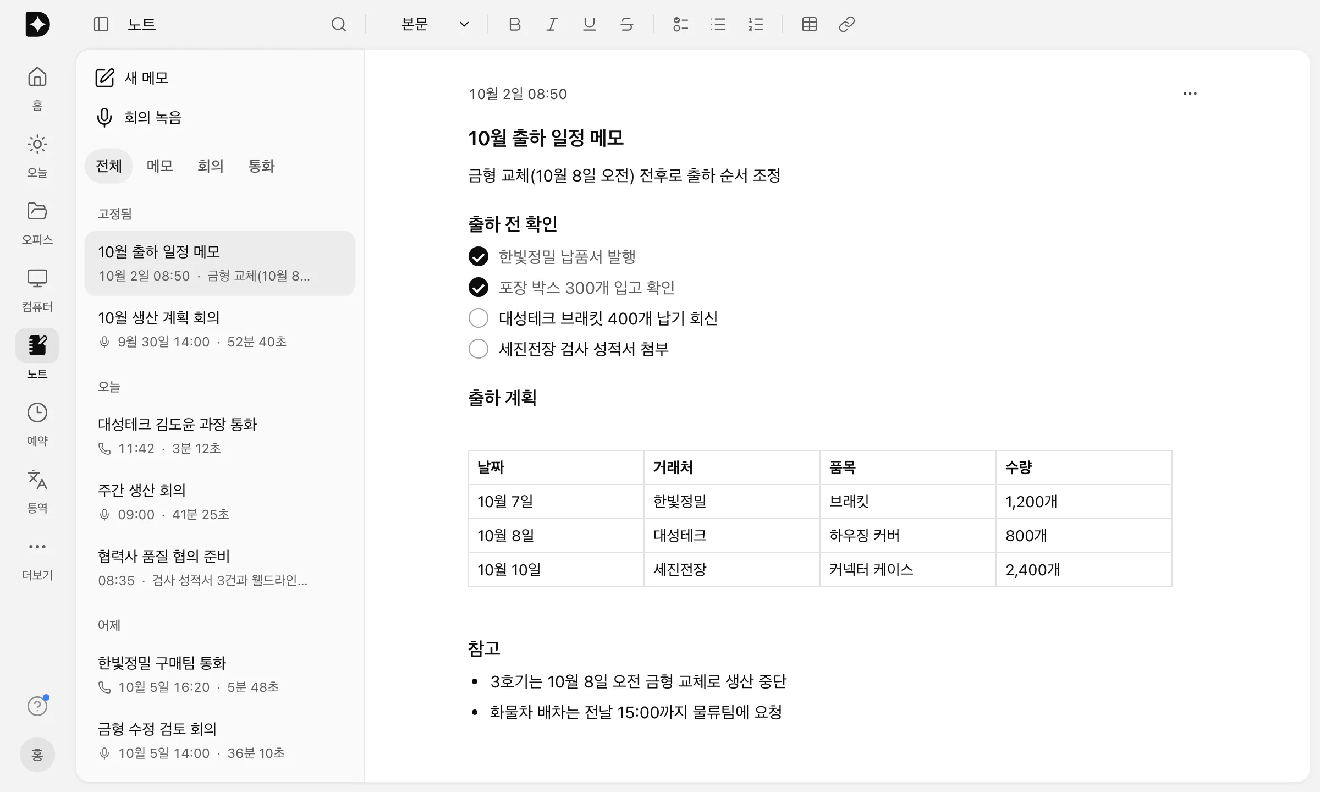
Task: Open the 주간 생산 회의 note
Action: pyautogui.click(x=220, y=502)
